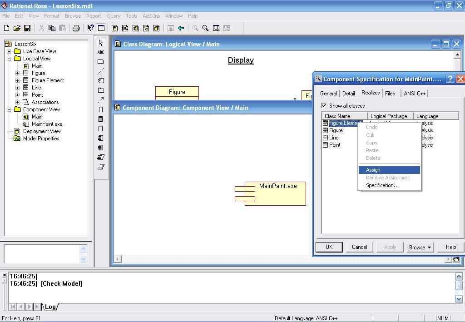465x322 pixels.
Task: Click the Copy toolbar icon
Action: click(52, 28)
